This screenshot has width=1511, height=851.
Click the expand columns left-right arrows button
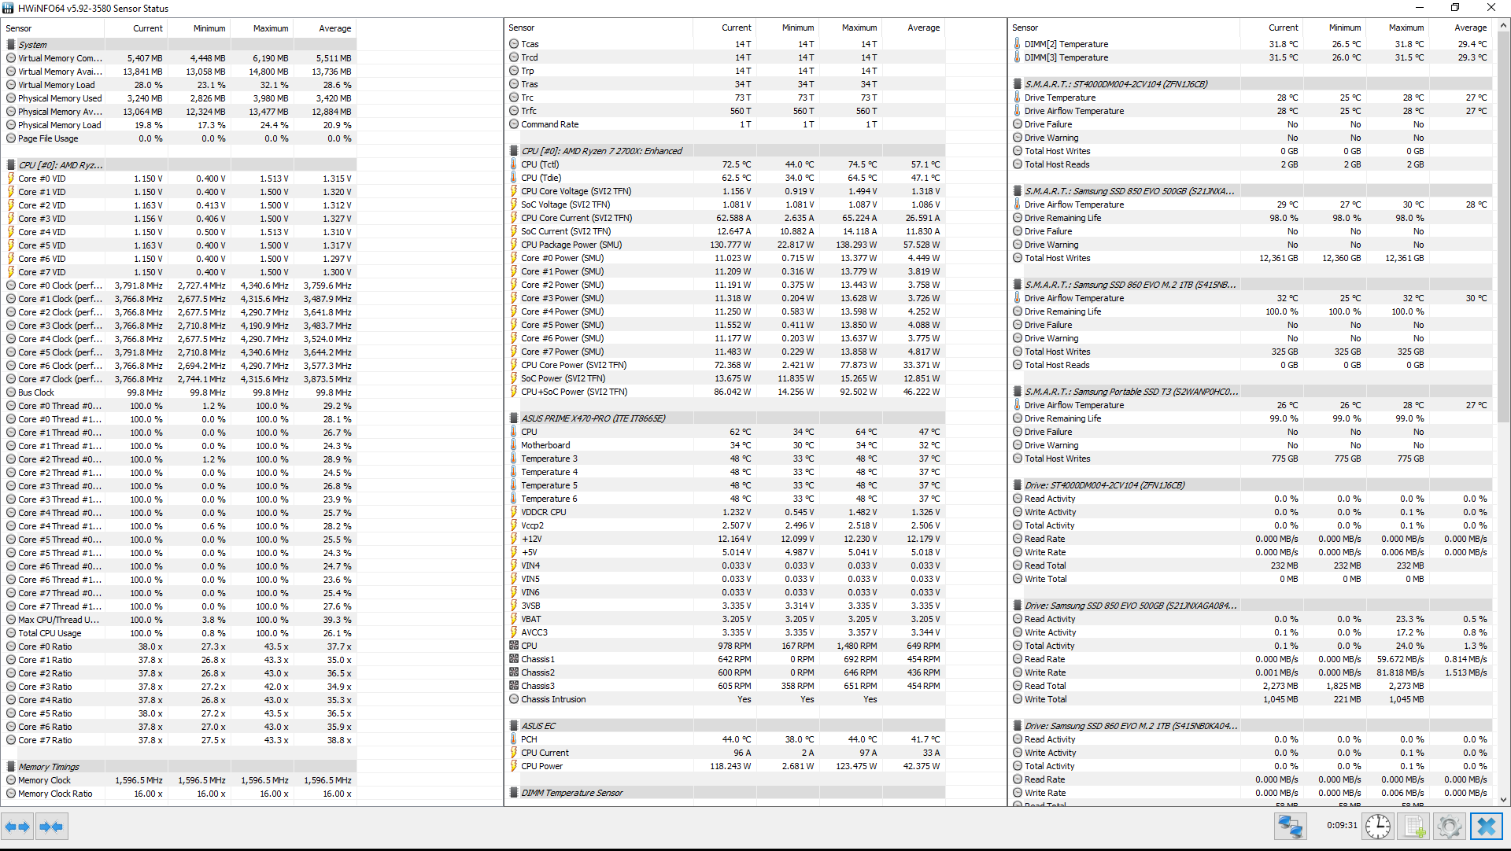[17, 827]
